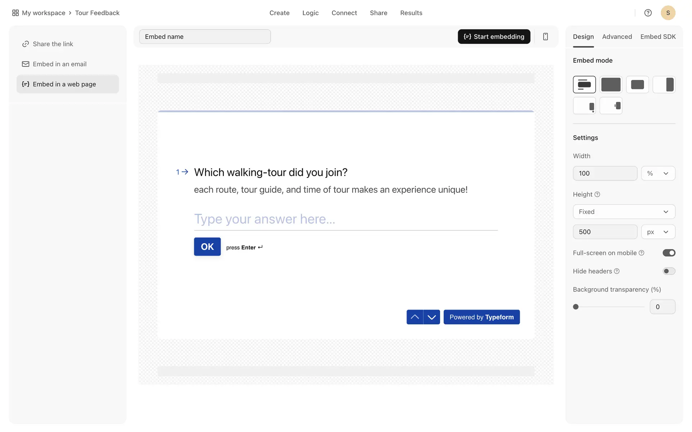
Task: Switch to the Advanced tab
Action: (x=617, y=37)
